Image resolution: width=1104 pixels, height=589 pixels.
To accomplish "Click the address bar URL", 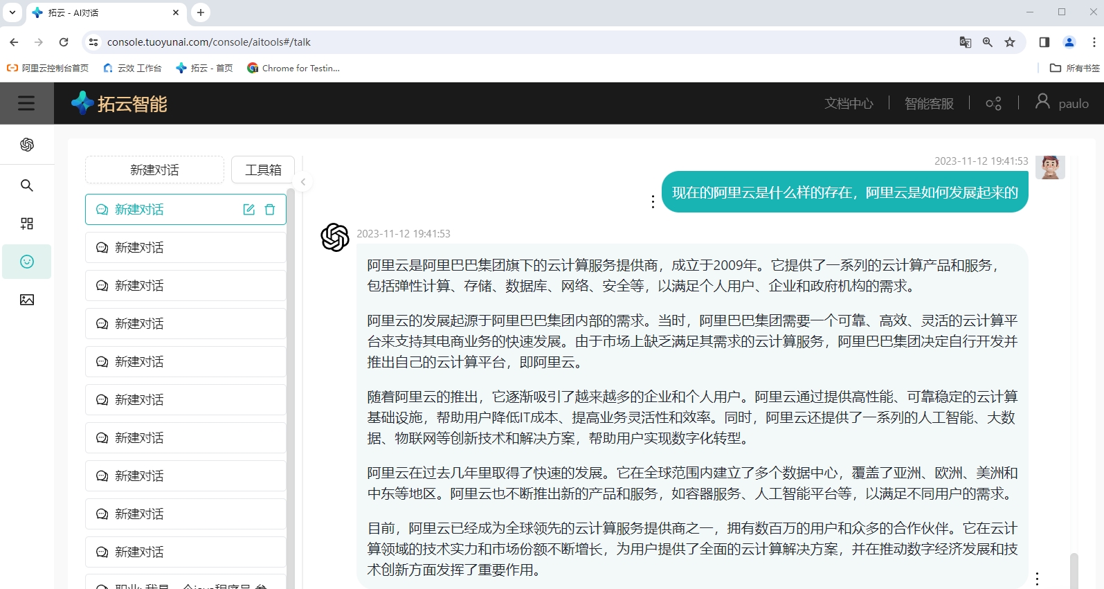I will click(x=208, y=42).
